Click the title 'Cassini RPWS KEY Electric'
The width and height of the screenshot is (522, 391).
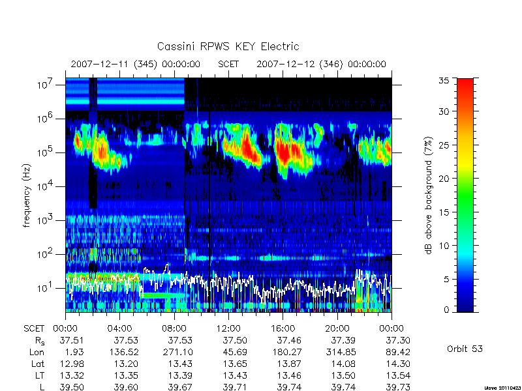click(228, 46)
